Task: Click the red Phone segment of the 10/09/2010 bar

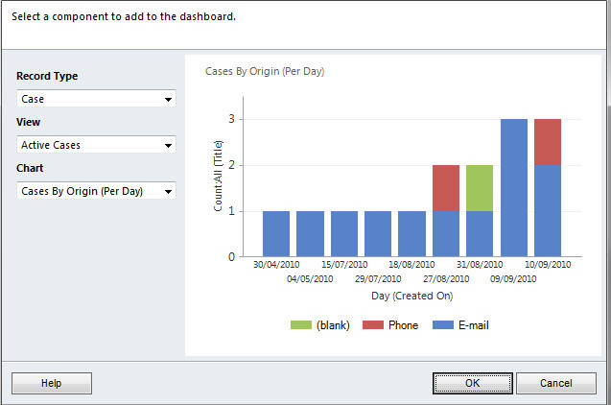Action: click(548, 142)
